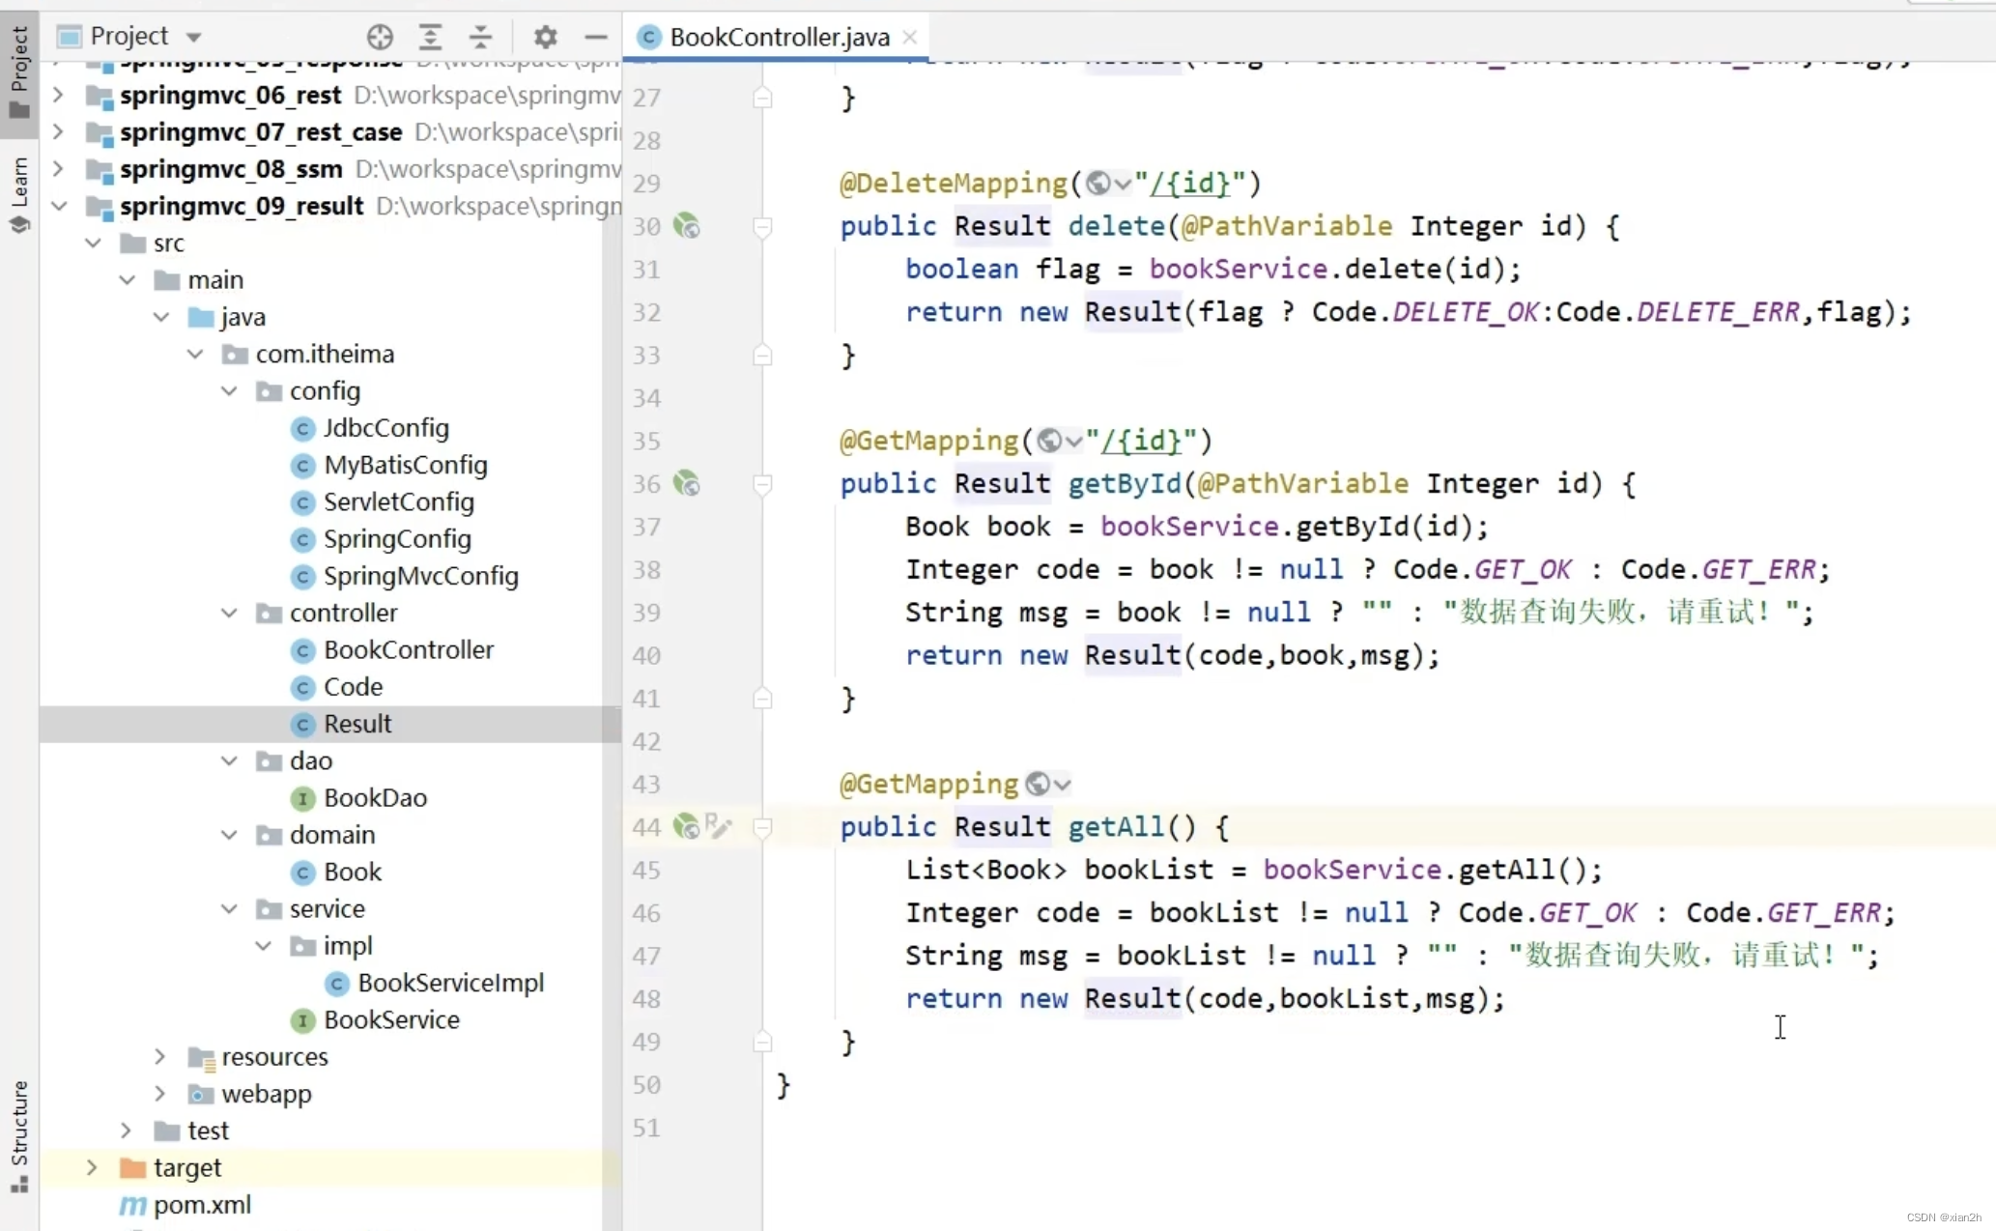
Task: Toggle fold marker at line 44
Action: coord(762,827)
